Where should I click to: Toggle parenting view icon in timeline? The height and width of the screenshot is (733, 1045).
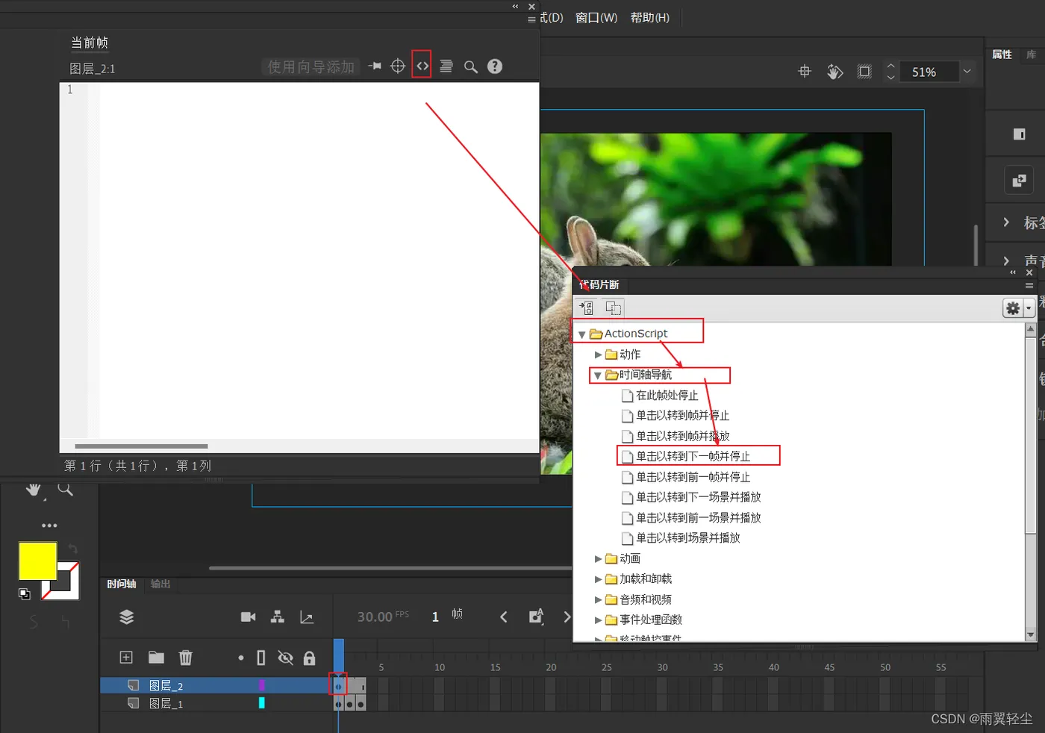click(x=278, y=617)
